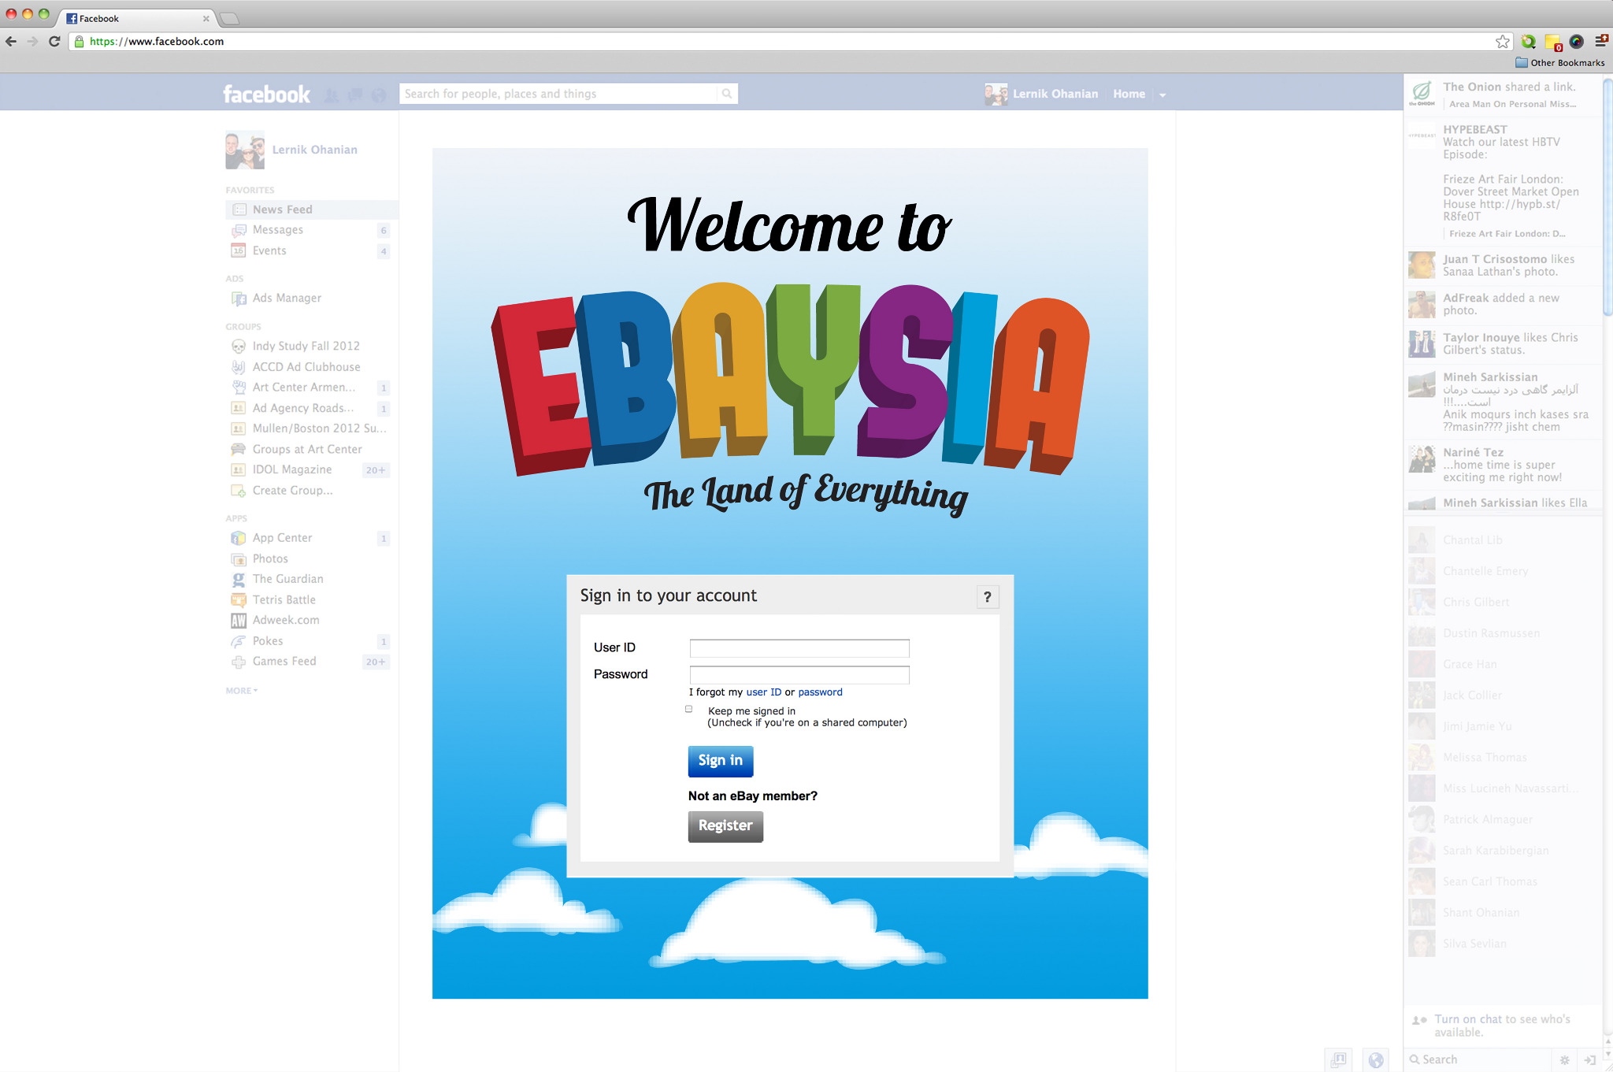Open messages icon in Facebook header

click(x=355, y=95)
